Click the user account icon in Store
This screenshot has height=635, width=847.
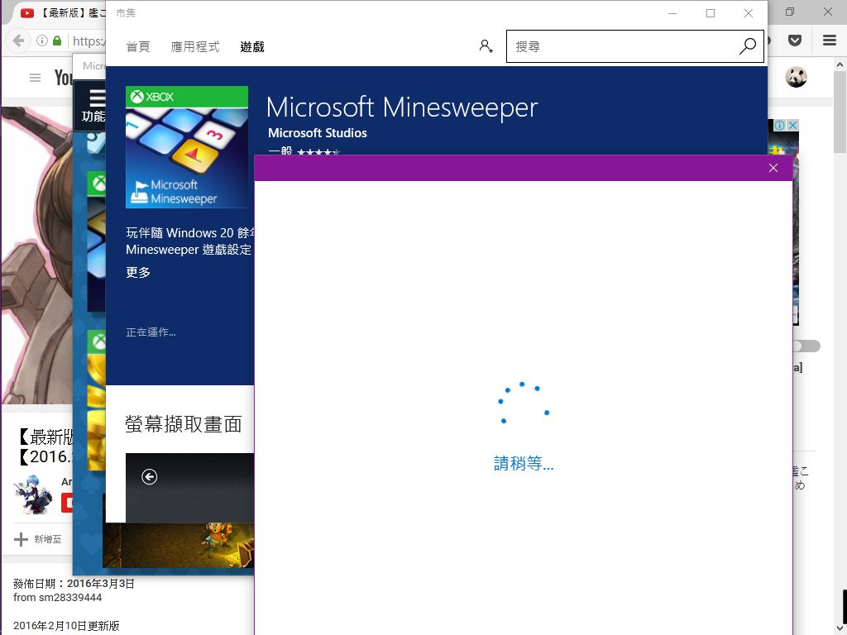click(486, 46)
